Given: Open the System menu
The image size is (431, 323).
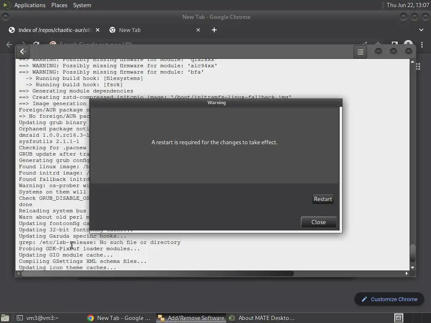Looking at the screenshot, I should (x=82, y=5).
